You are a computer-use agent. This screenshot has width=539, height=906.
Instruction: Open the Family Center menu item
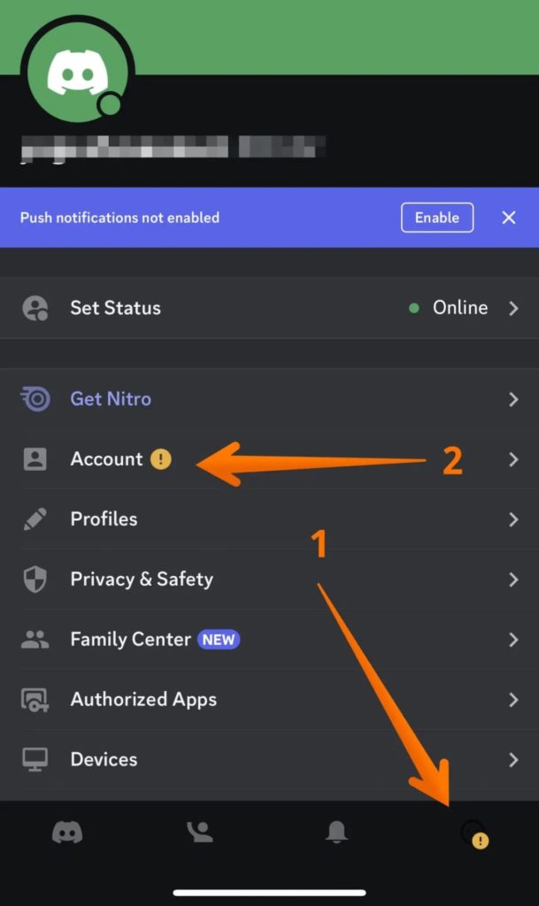coord(269,640)
